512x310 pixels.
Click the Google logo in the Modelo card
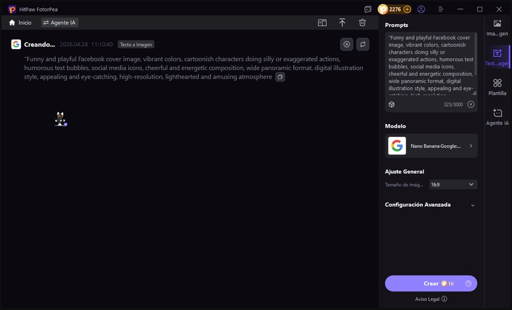point(397,146)
